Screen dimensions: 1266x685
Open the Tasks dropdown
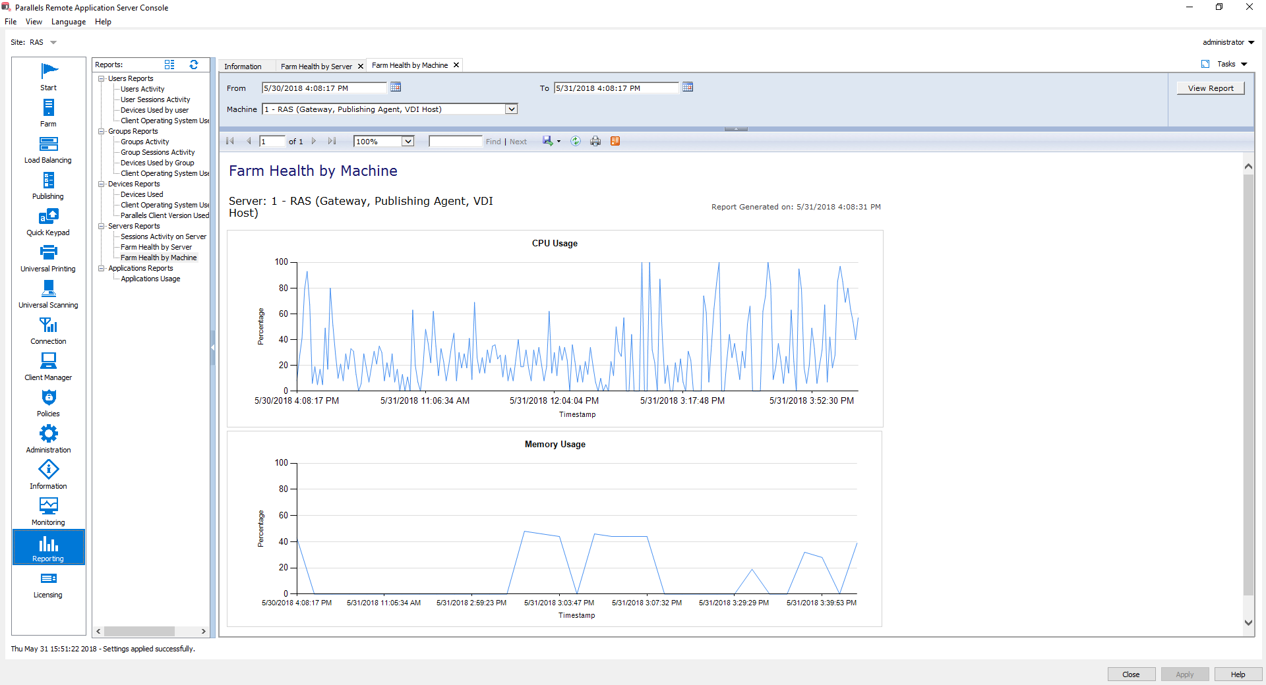click(x=1232, y=64)
